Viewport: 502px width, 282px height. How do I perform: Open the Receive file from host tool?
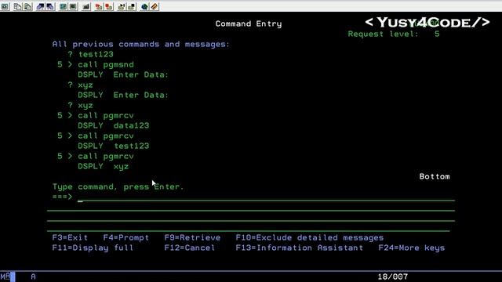[x=50, y=6]
